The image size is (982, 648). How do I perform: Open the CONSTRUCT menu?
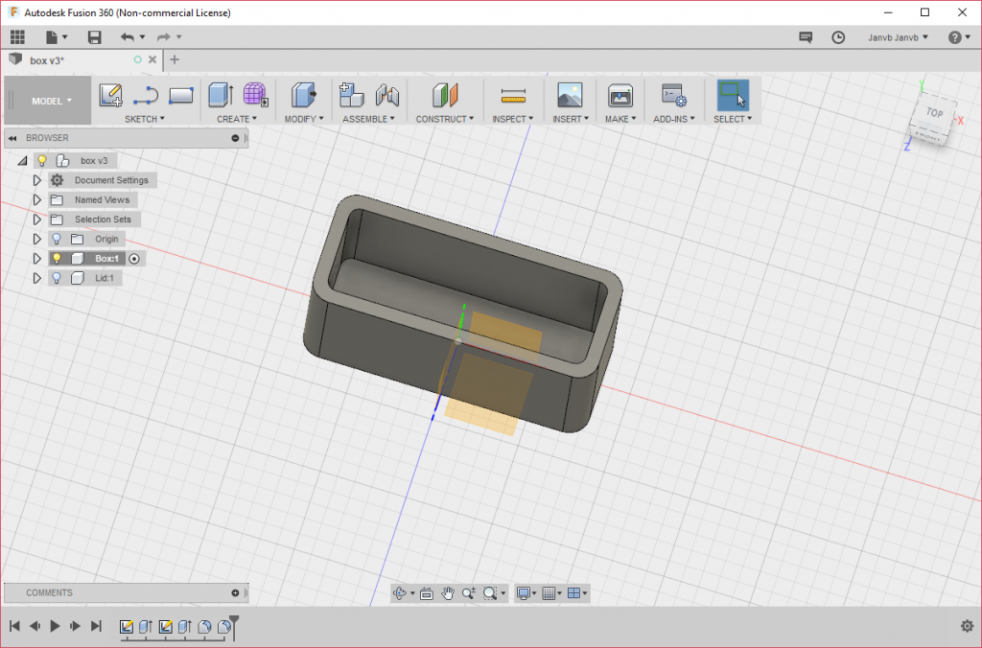click(445, 119)
